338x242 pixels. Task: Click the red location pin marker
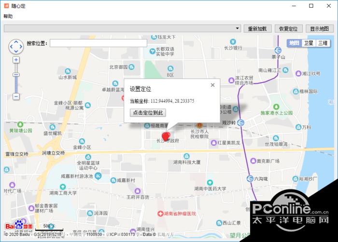coord(166,137)
